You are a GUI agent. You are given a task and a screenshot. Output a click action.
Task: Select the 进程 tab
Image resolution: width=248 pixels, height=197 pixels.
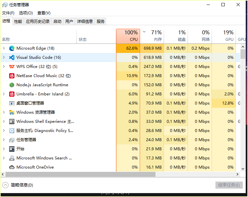6,21
